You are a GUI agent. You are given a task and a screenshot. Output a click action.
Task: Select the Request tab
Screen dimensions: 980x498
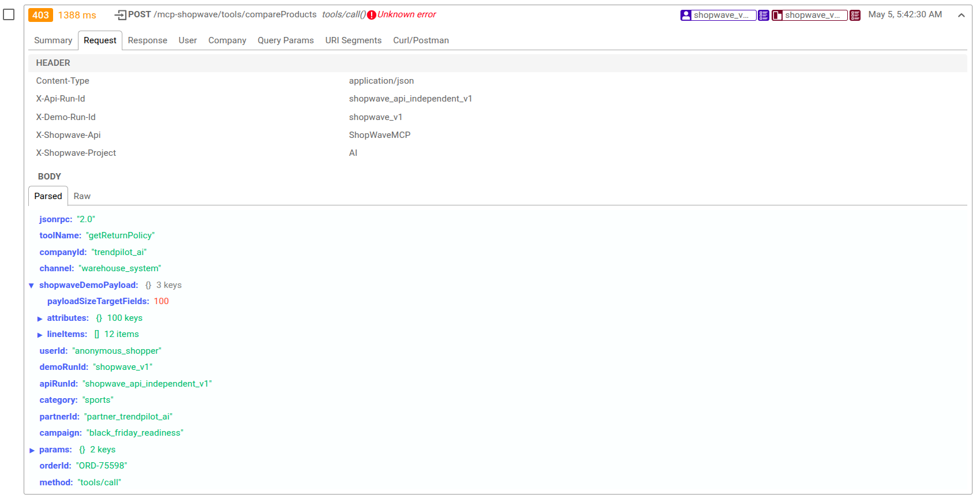100,40
